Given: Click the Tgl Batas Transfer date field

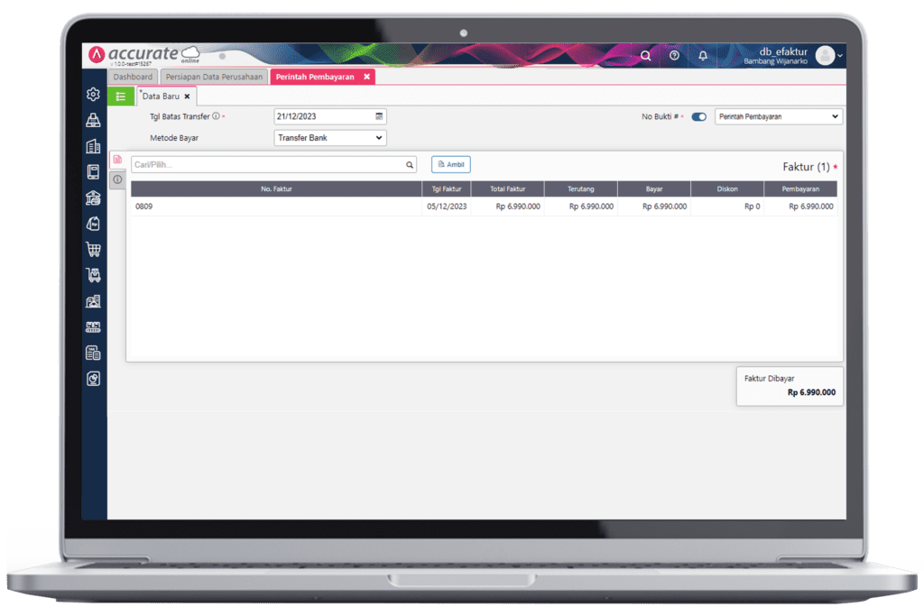Looking at the screenshot, I should (330, 116).
